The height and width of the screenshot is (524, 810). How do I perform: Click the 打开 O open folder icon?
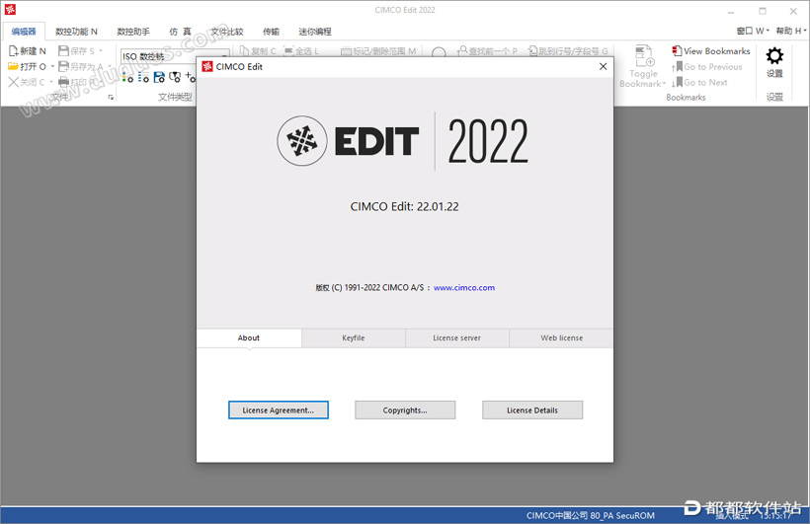click(13, 66)
